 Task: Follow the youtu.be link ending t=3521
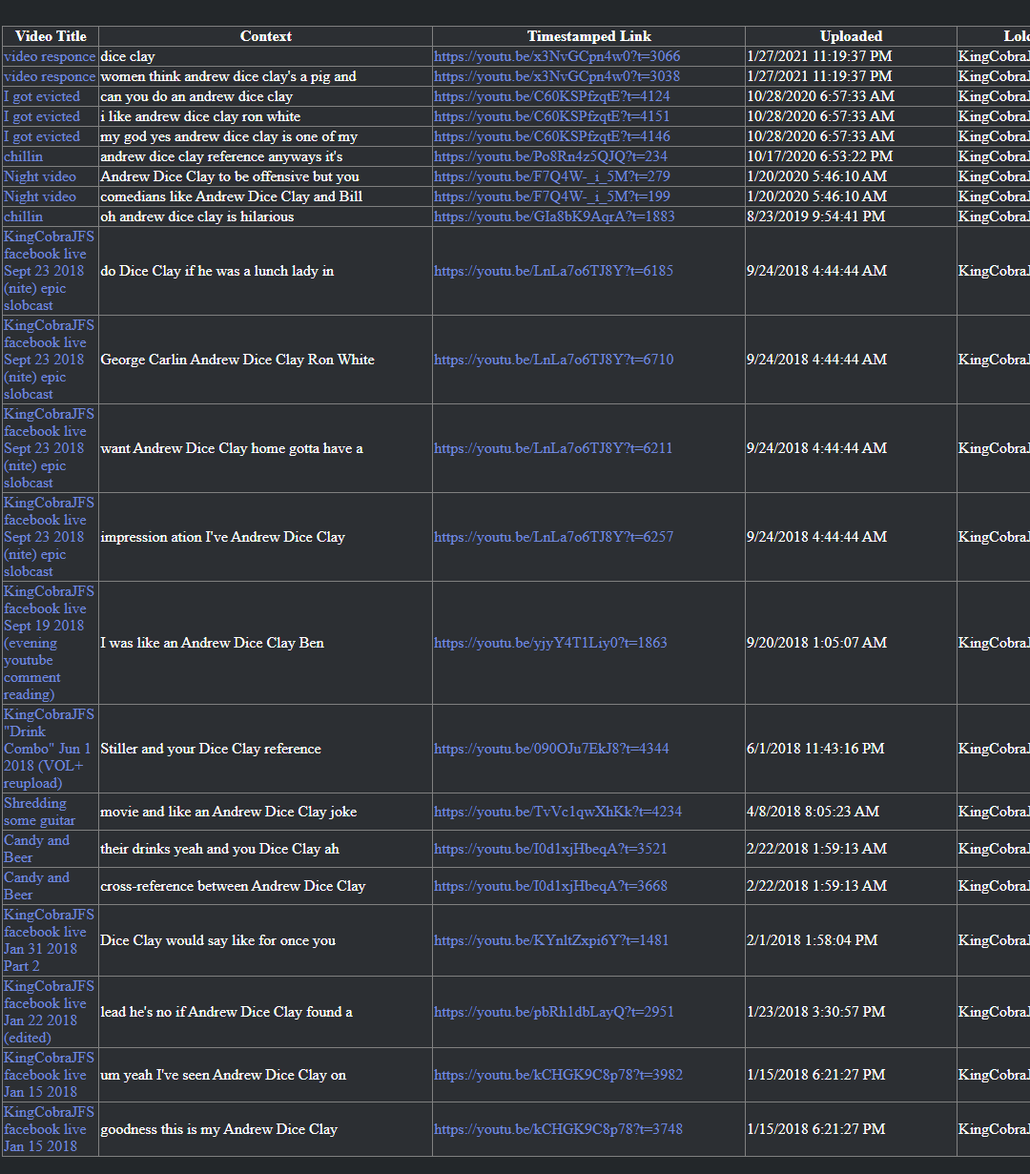tap(550, 849)
